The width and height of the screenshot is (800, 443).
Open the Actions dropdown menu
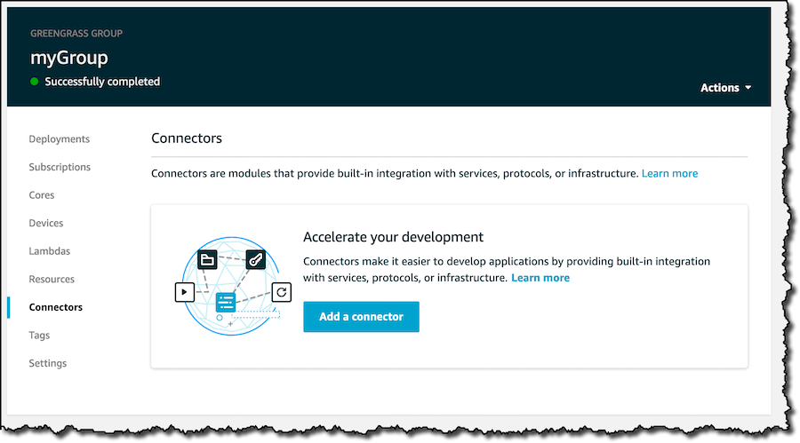pyautogui.click(x=725, y=88)
